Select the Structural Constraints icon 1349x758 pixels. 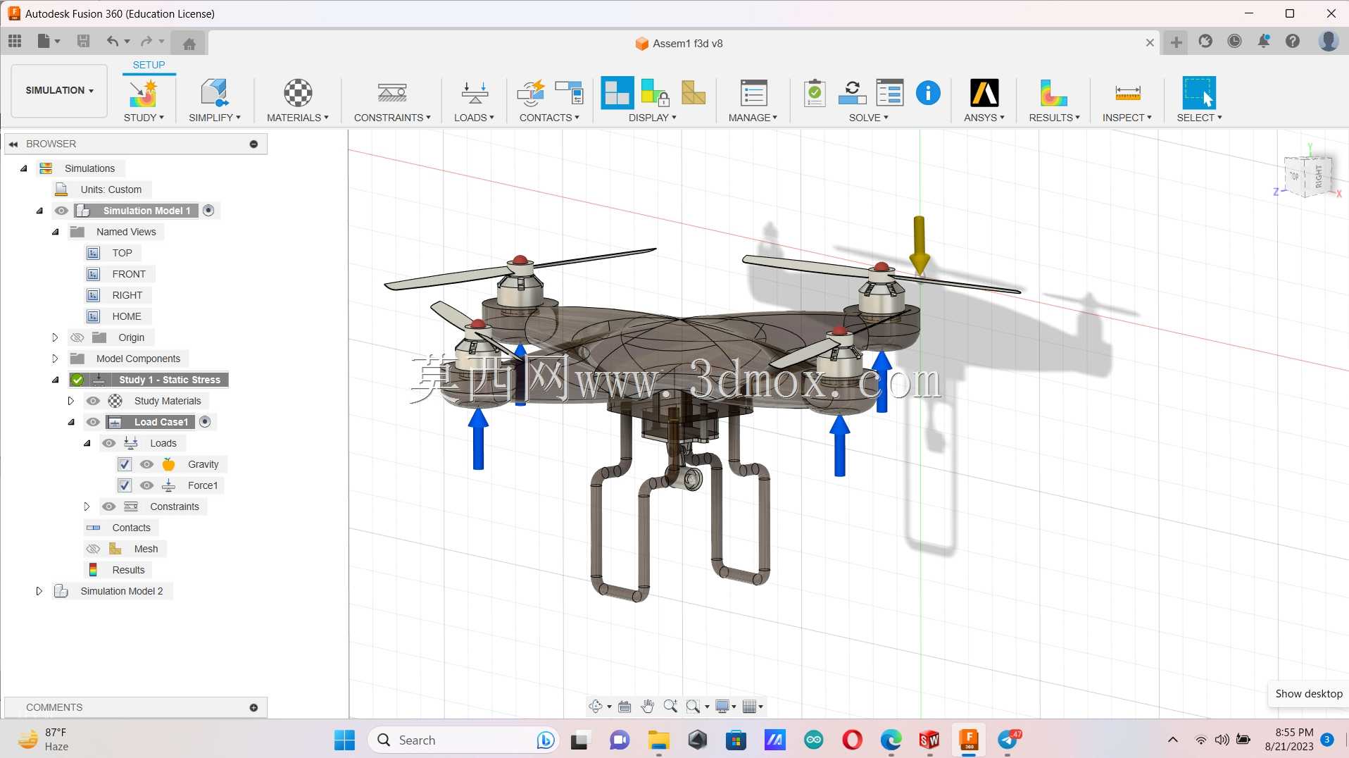point(392,93)
